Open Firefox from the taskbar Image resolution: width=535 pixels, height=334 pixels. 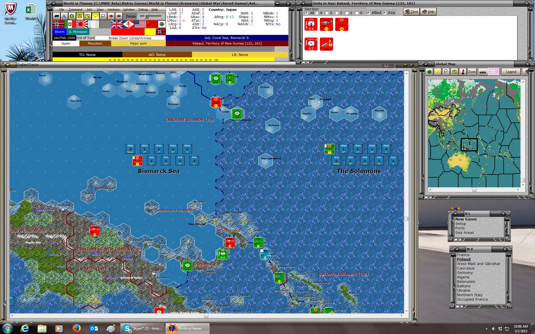tap(76, 328)
